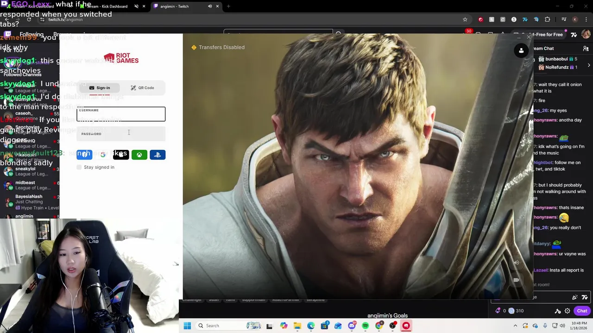
Task: Open the browser Extensions puzzle icon
Action: click(x=547, y=19)
